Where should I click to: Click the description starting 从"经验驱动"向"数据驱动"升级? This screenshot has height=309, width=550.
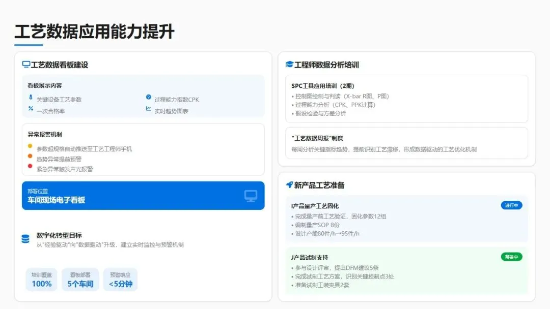110,244
